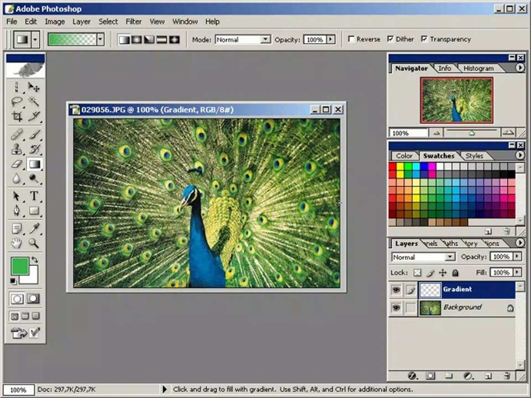Viewport: 531px width, 398px height.
Task: Select the Notes tool
Action: point(16,229)
